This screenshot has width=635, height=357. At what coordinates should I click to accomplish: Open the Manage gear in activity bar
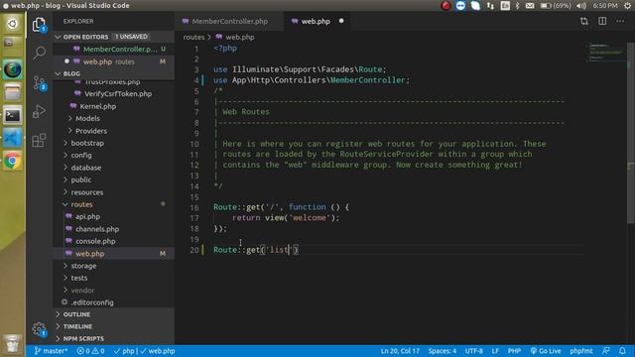(40, 328)
